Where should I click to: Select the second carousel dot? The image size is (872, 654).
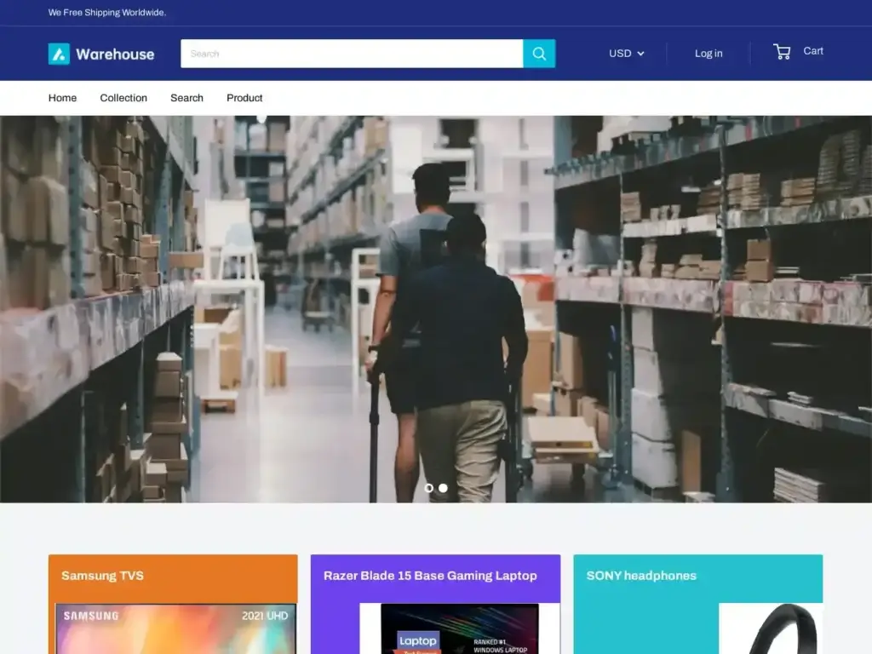point(443,488)
